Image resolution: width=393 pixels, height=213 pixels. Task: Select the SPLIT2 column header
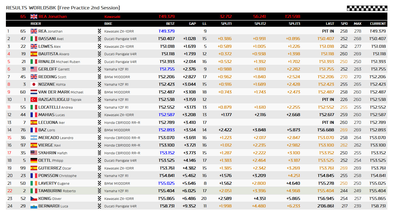pos(260,23)
